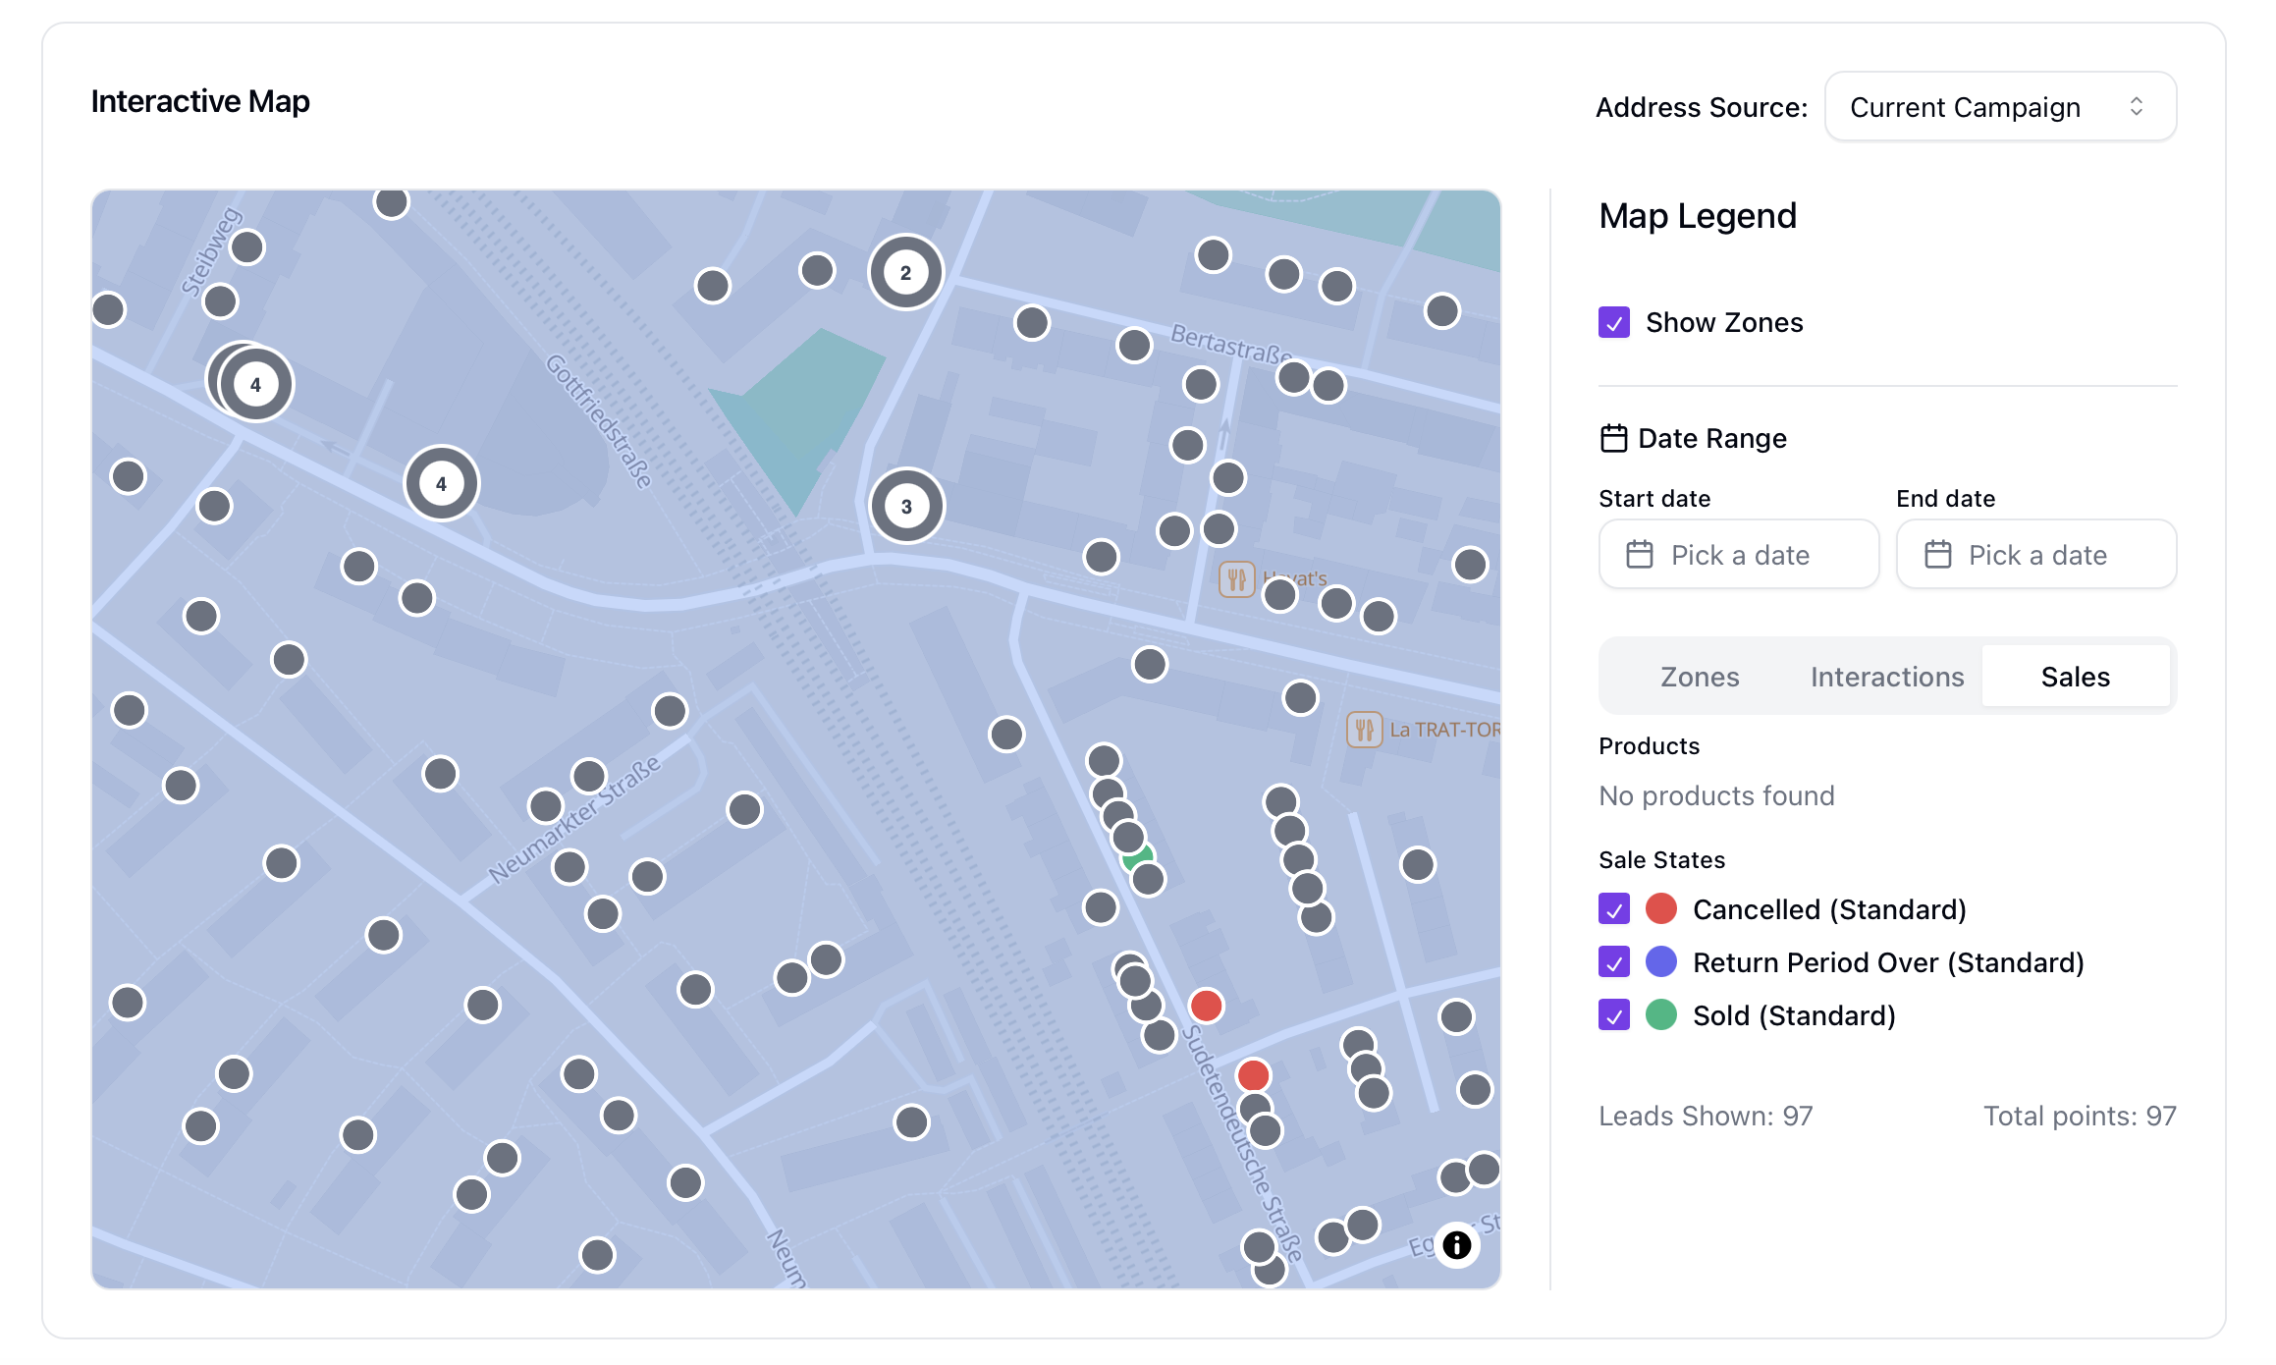Click the Date Range calendar icon

coord(1613,438)
